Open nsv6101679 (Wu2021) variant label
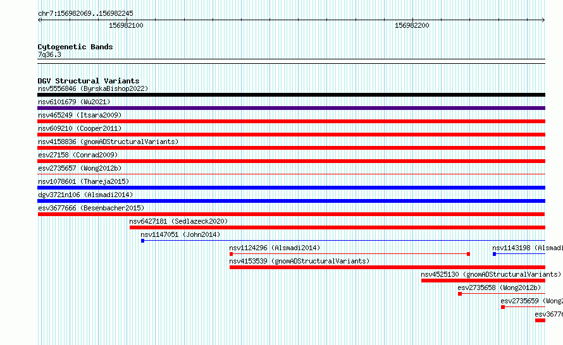The width and height of the screenshot is (563, 345). [74, 102]
